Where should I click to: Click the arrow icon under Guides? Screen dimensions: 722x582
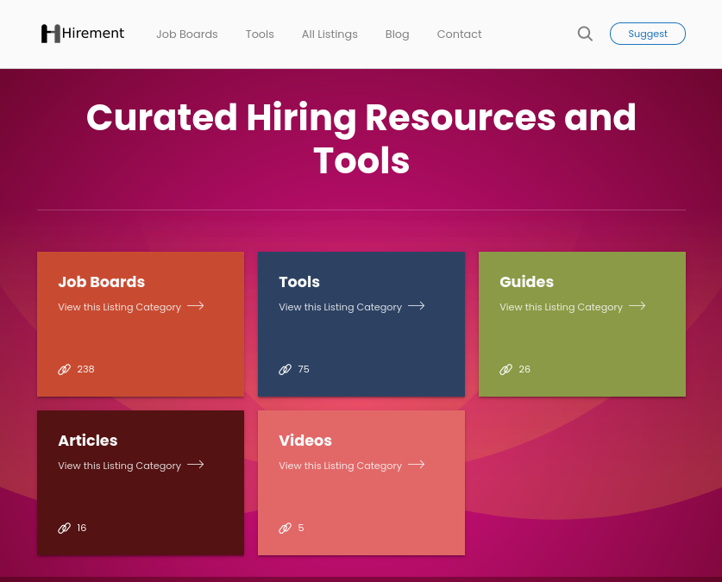click(637, 306)
